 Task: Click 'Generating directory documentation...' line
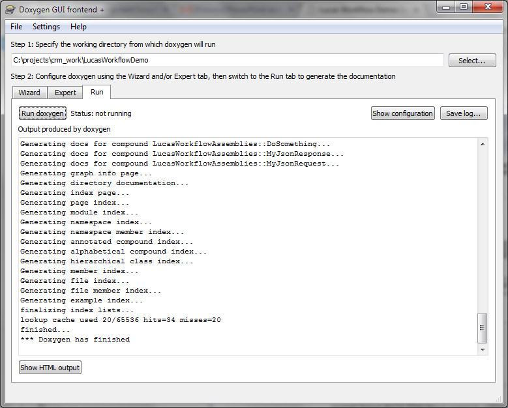(104, 183)
